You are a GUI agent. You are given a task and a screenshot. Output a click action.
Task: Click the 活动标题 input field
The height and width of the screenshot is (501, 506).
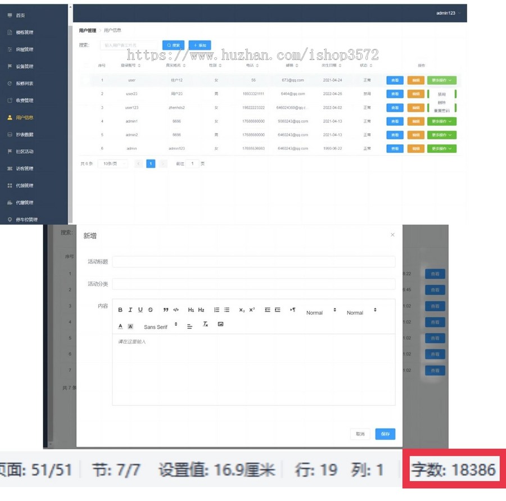point(254,262)
